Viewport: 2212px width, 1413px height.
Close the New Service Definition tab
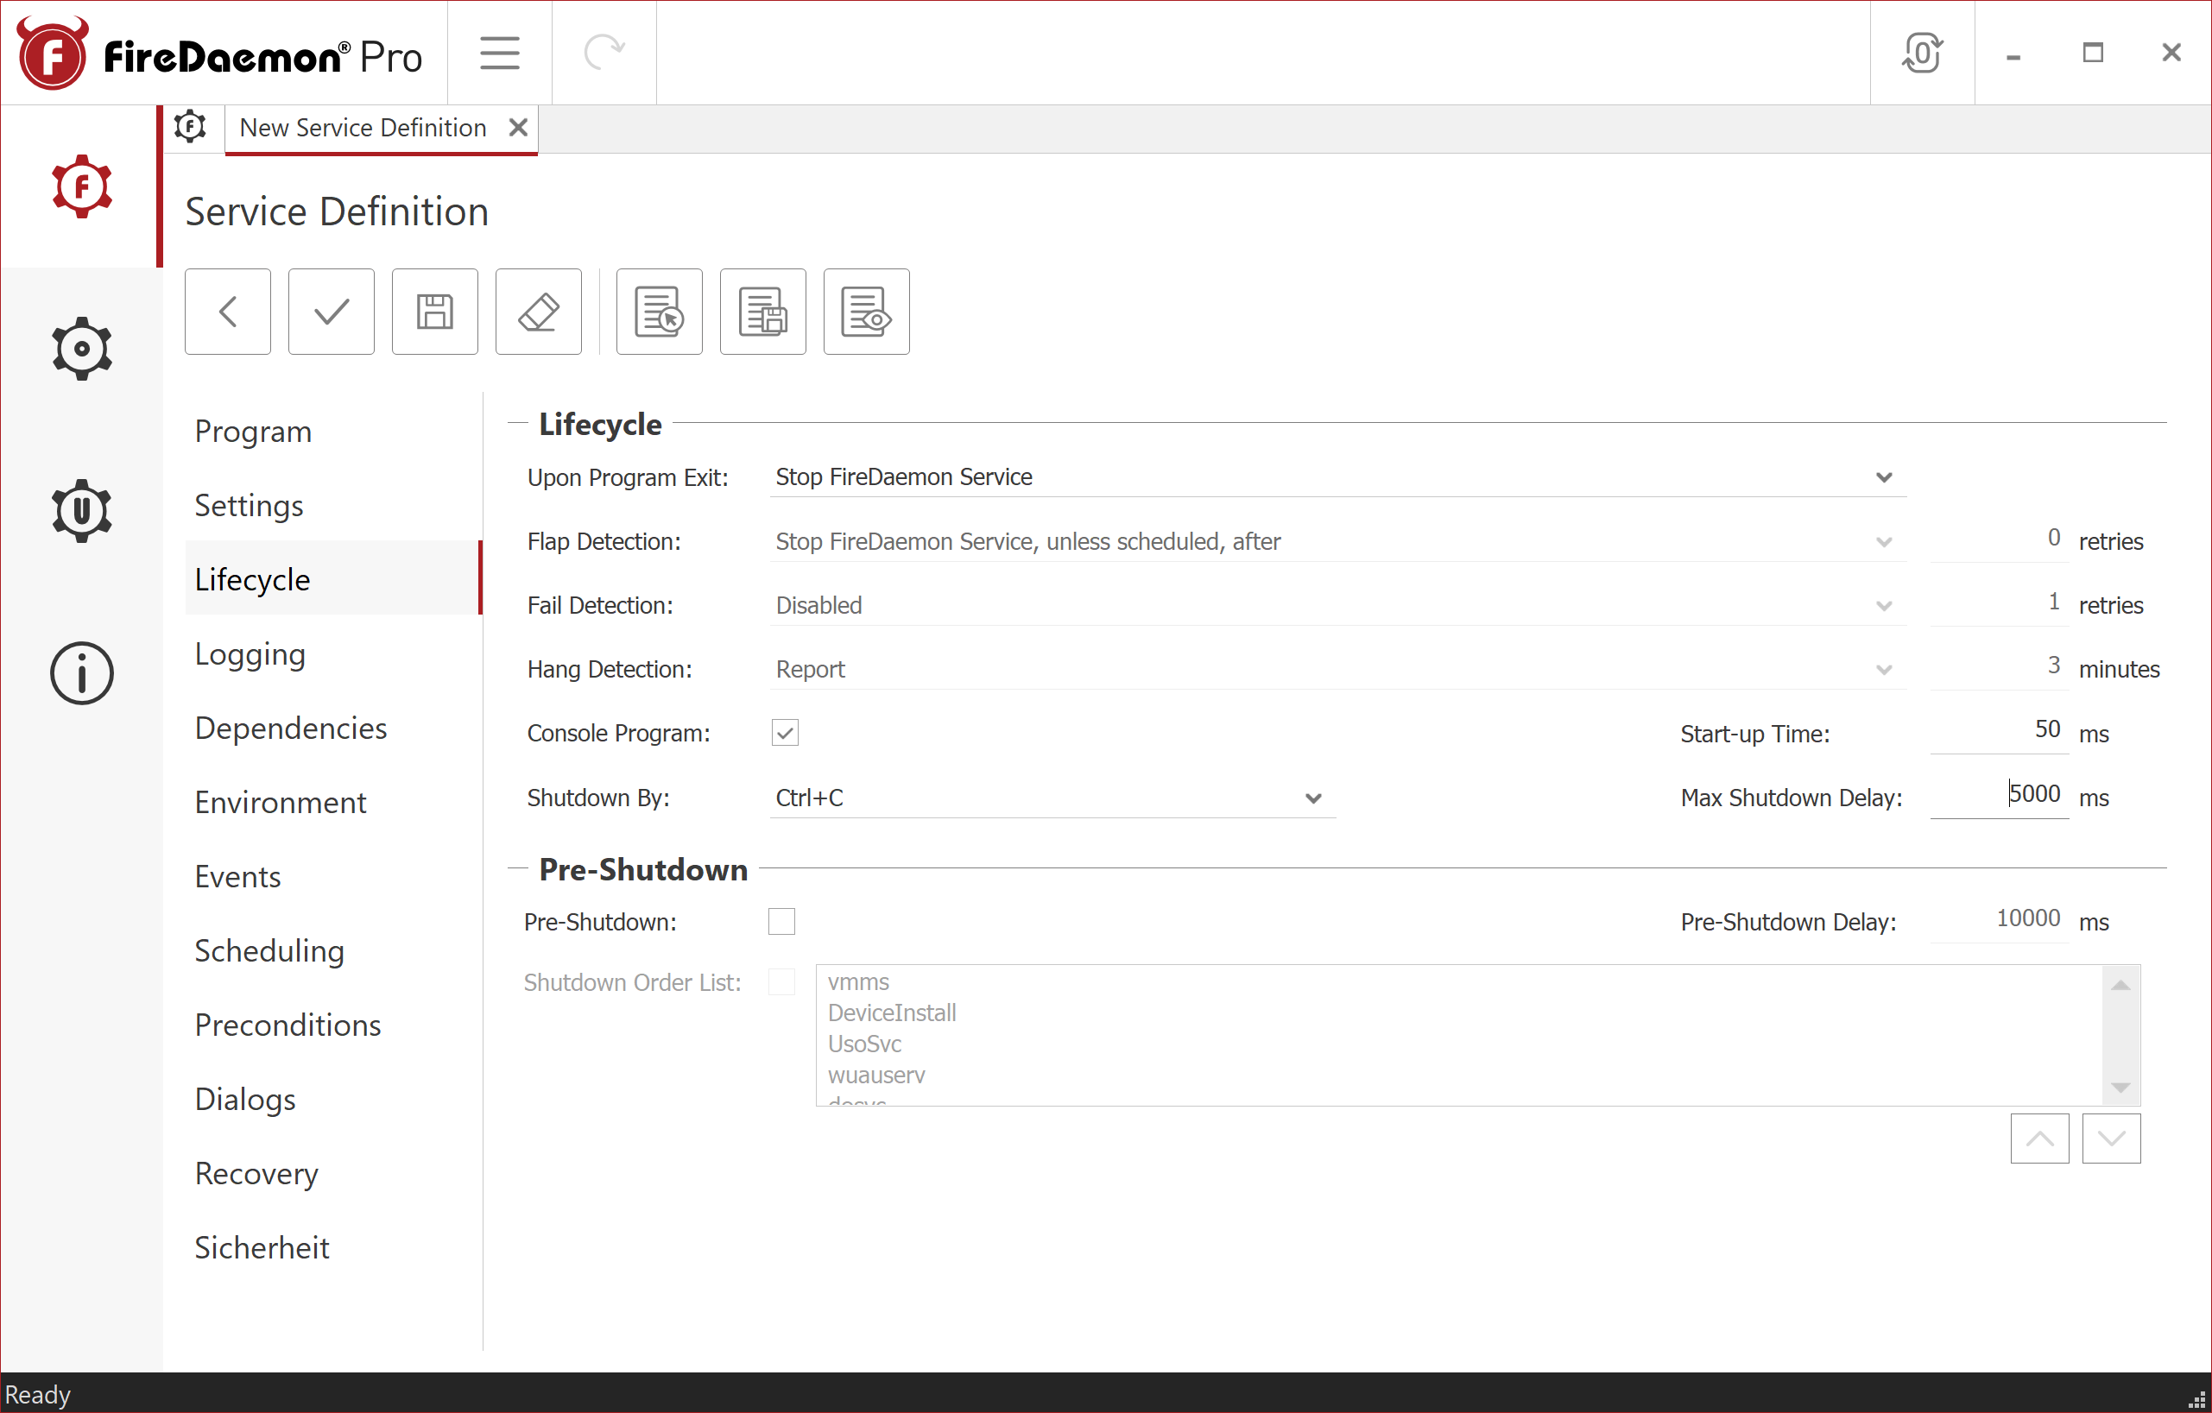click(517, 128)
